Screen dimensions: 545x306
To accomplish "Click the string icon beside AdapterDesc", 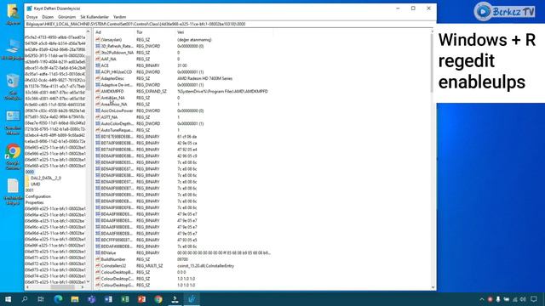I will (x=98, y=78).
